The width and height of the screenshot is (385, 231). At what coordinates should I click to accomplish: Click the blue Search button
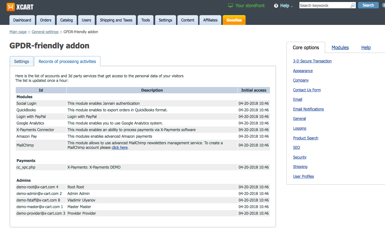point(368,5)
